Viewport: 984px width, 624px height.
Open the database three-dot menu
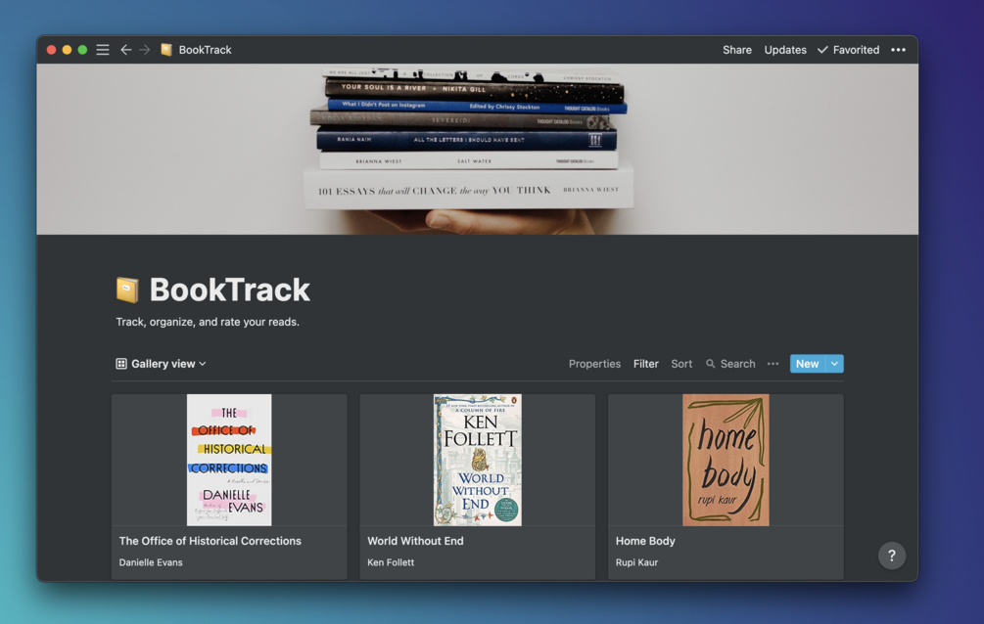773,364
